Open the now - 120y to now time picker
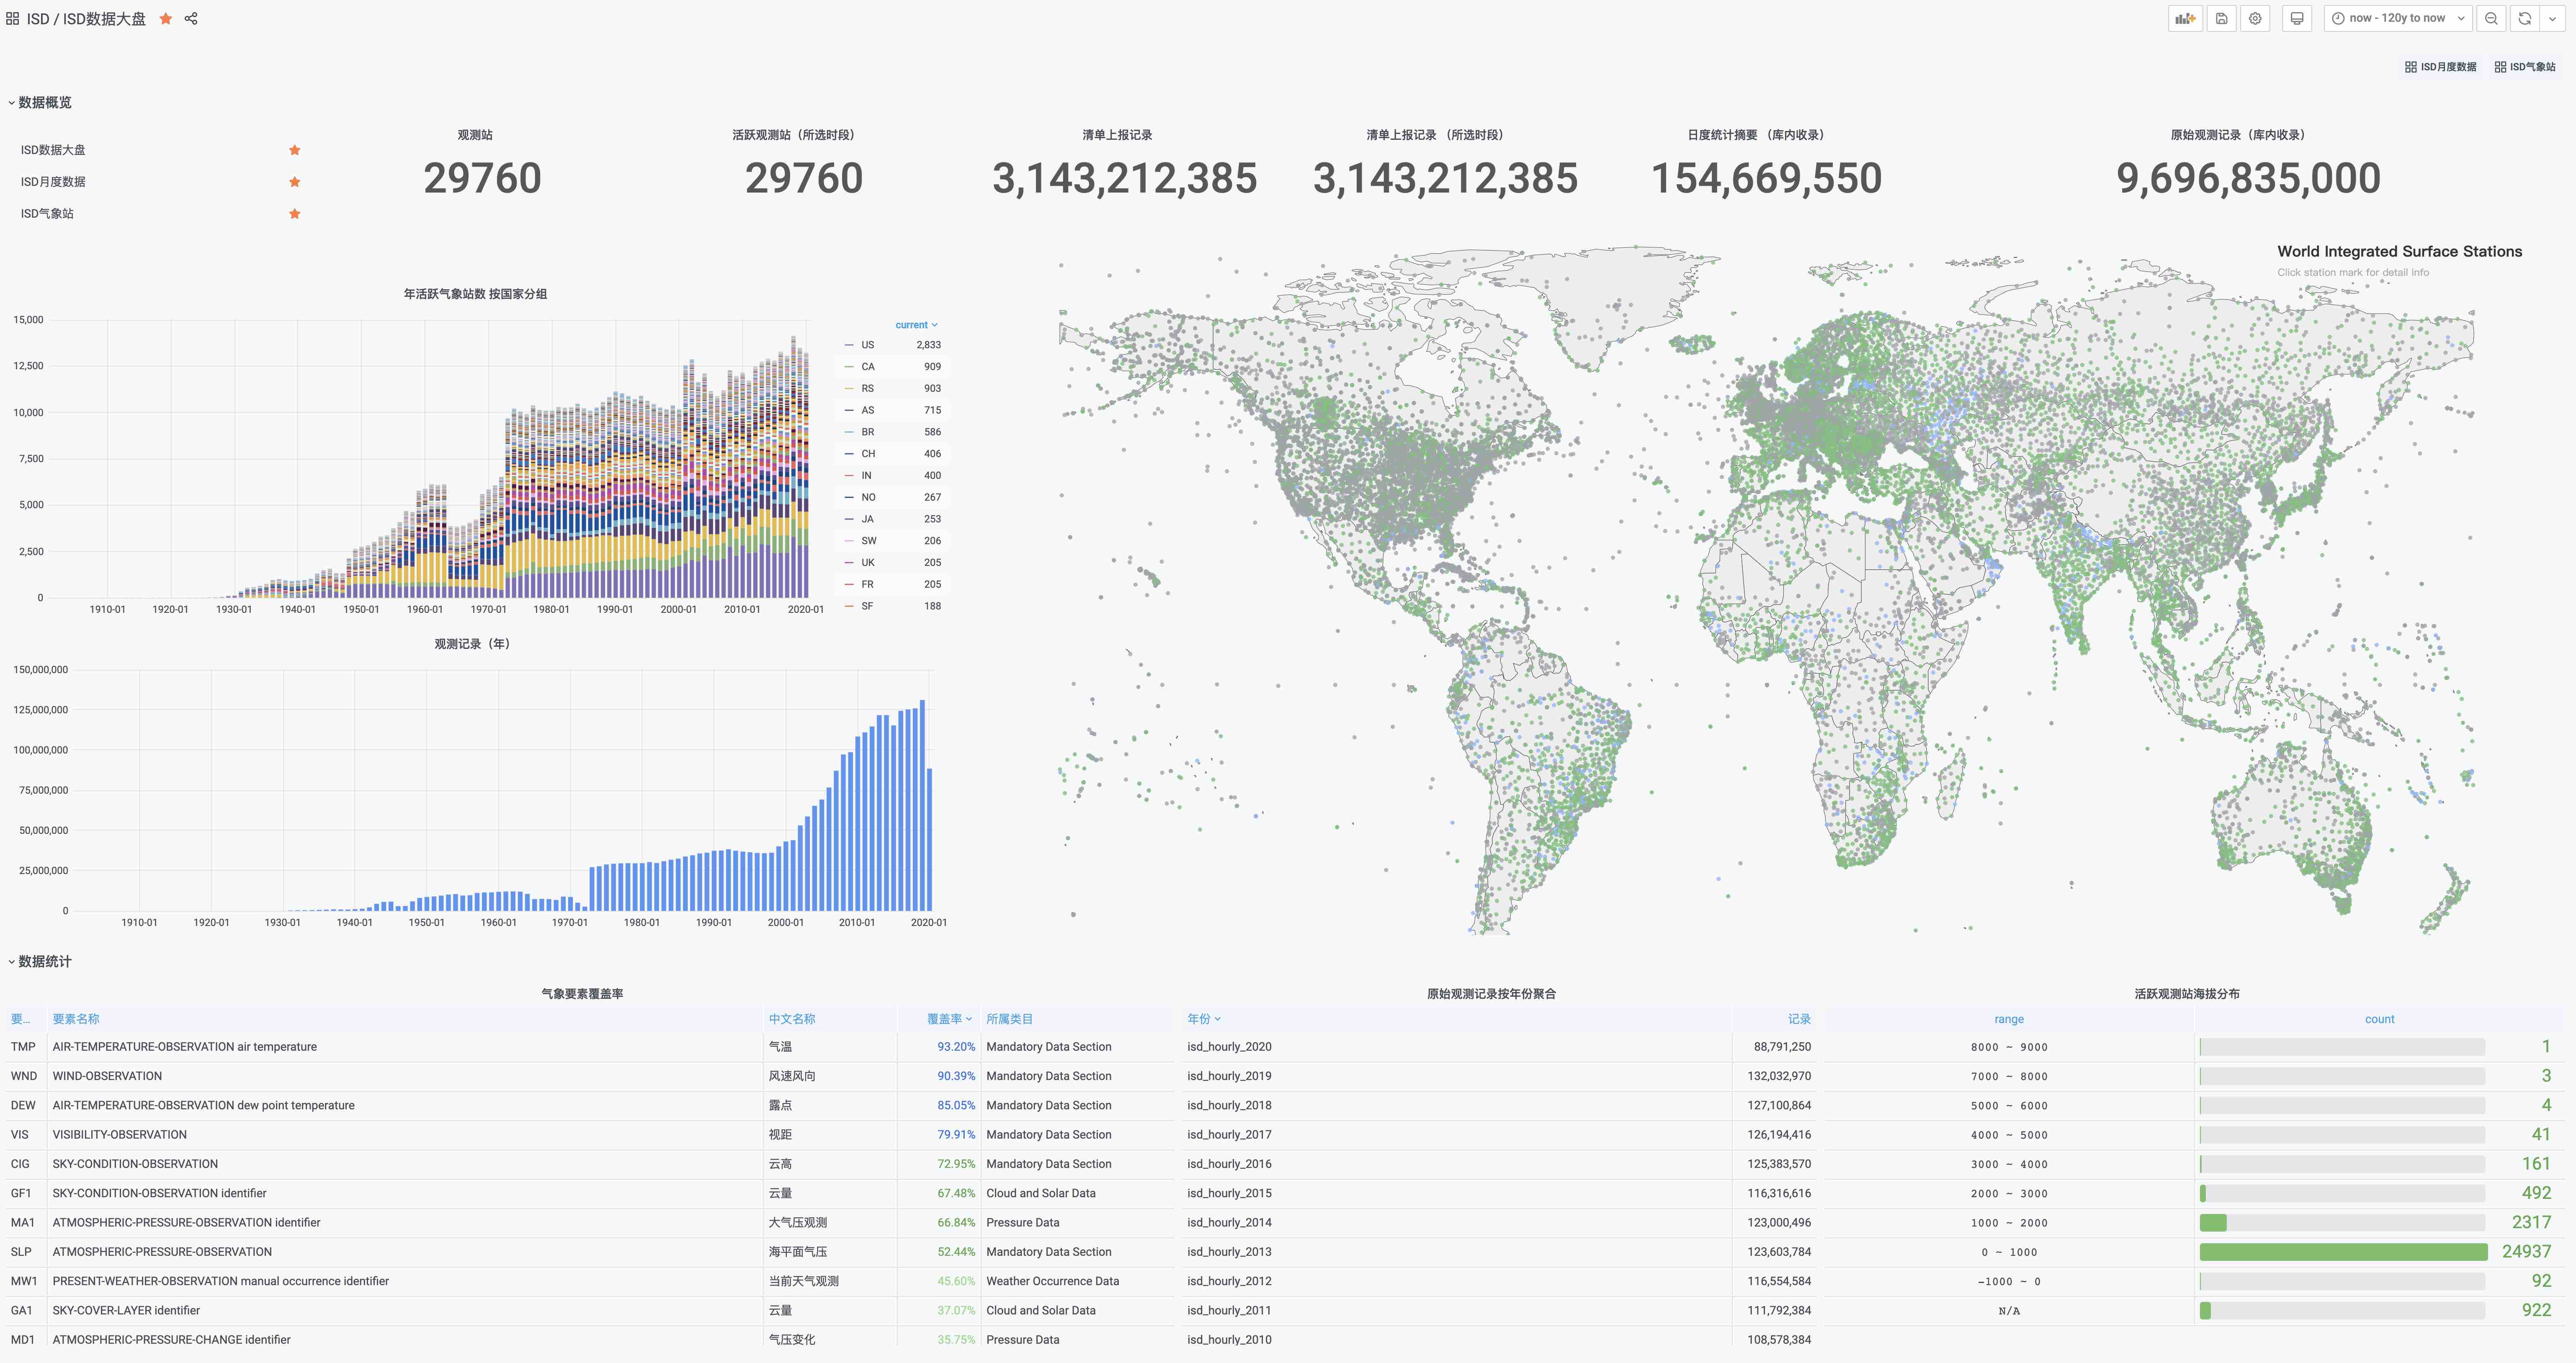 2398,18
